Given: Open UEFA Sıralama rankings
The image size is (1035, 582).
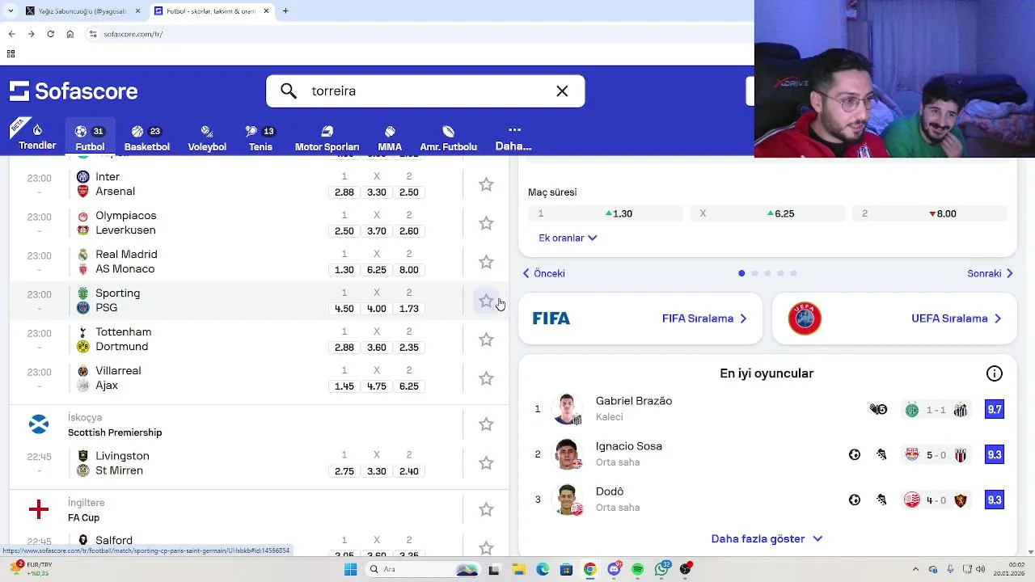Looking at the screenshot, I should [x=894, y=318].
